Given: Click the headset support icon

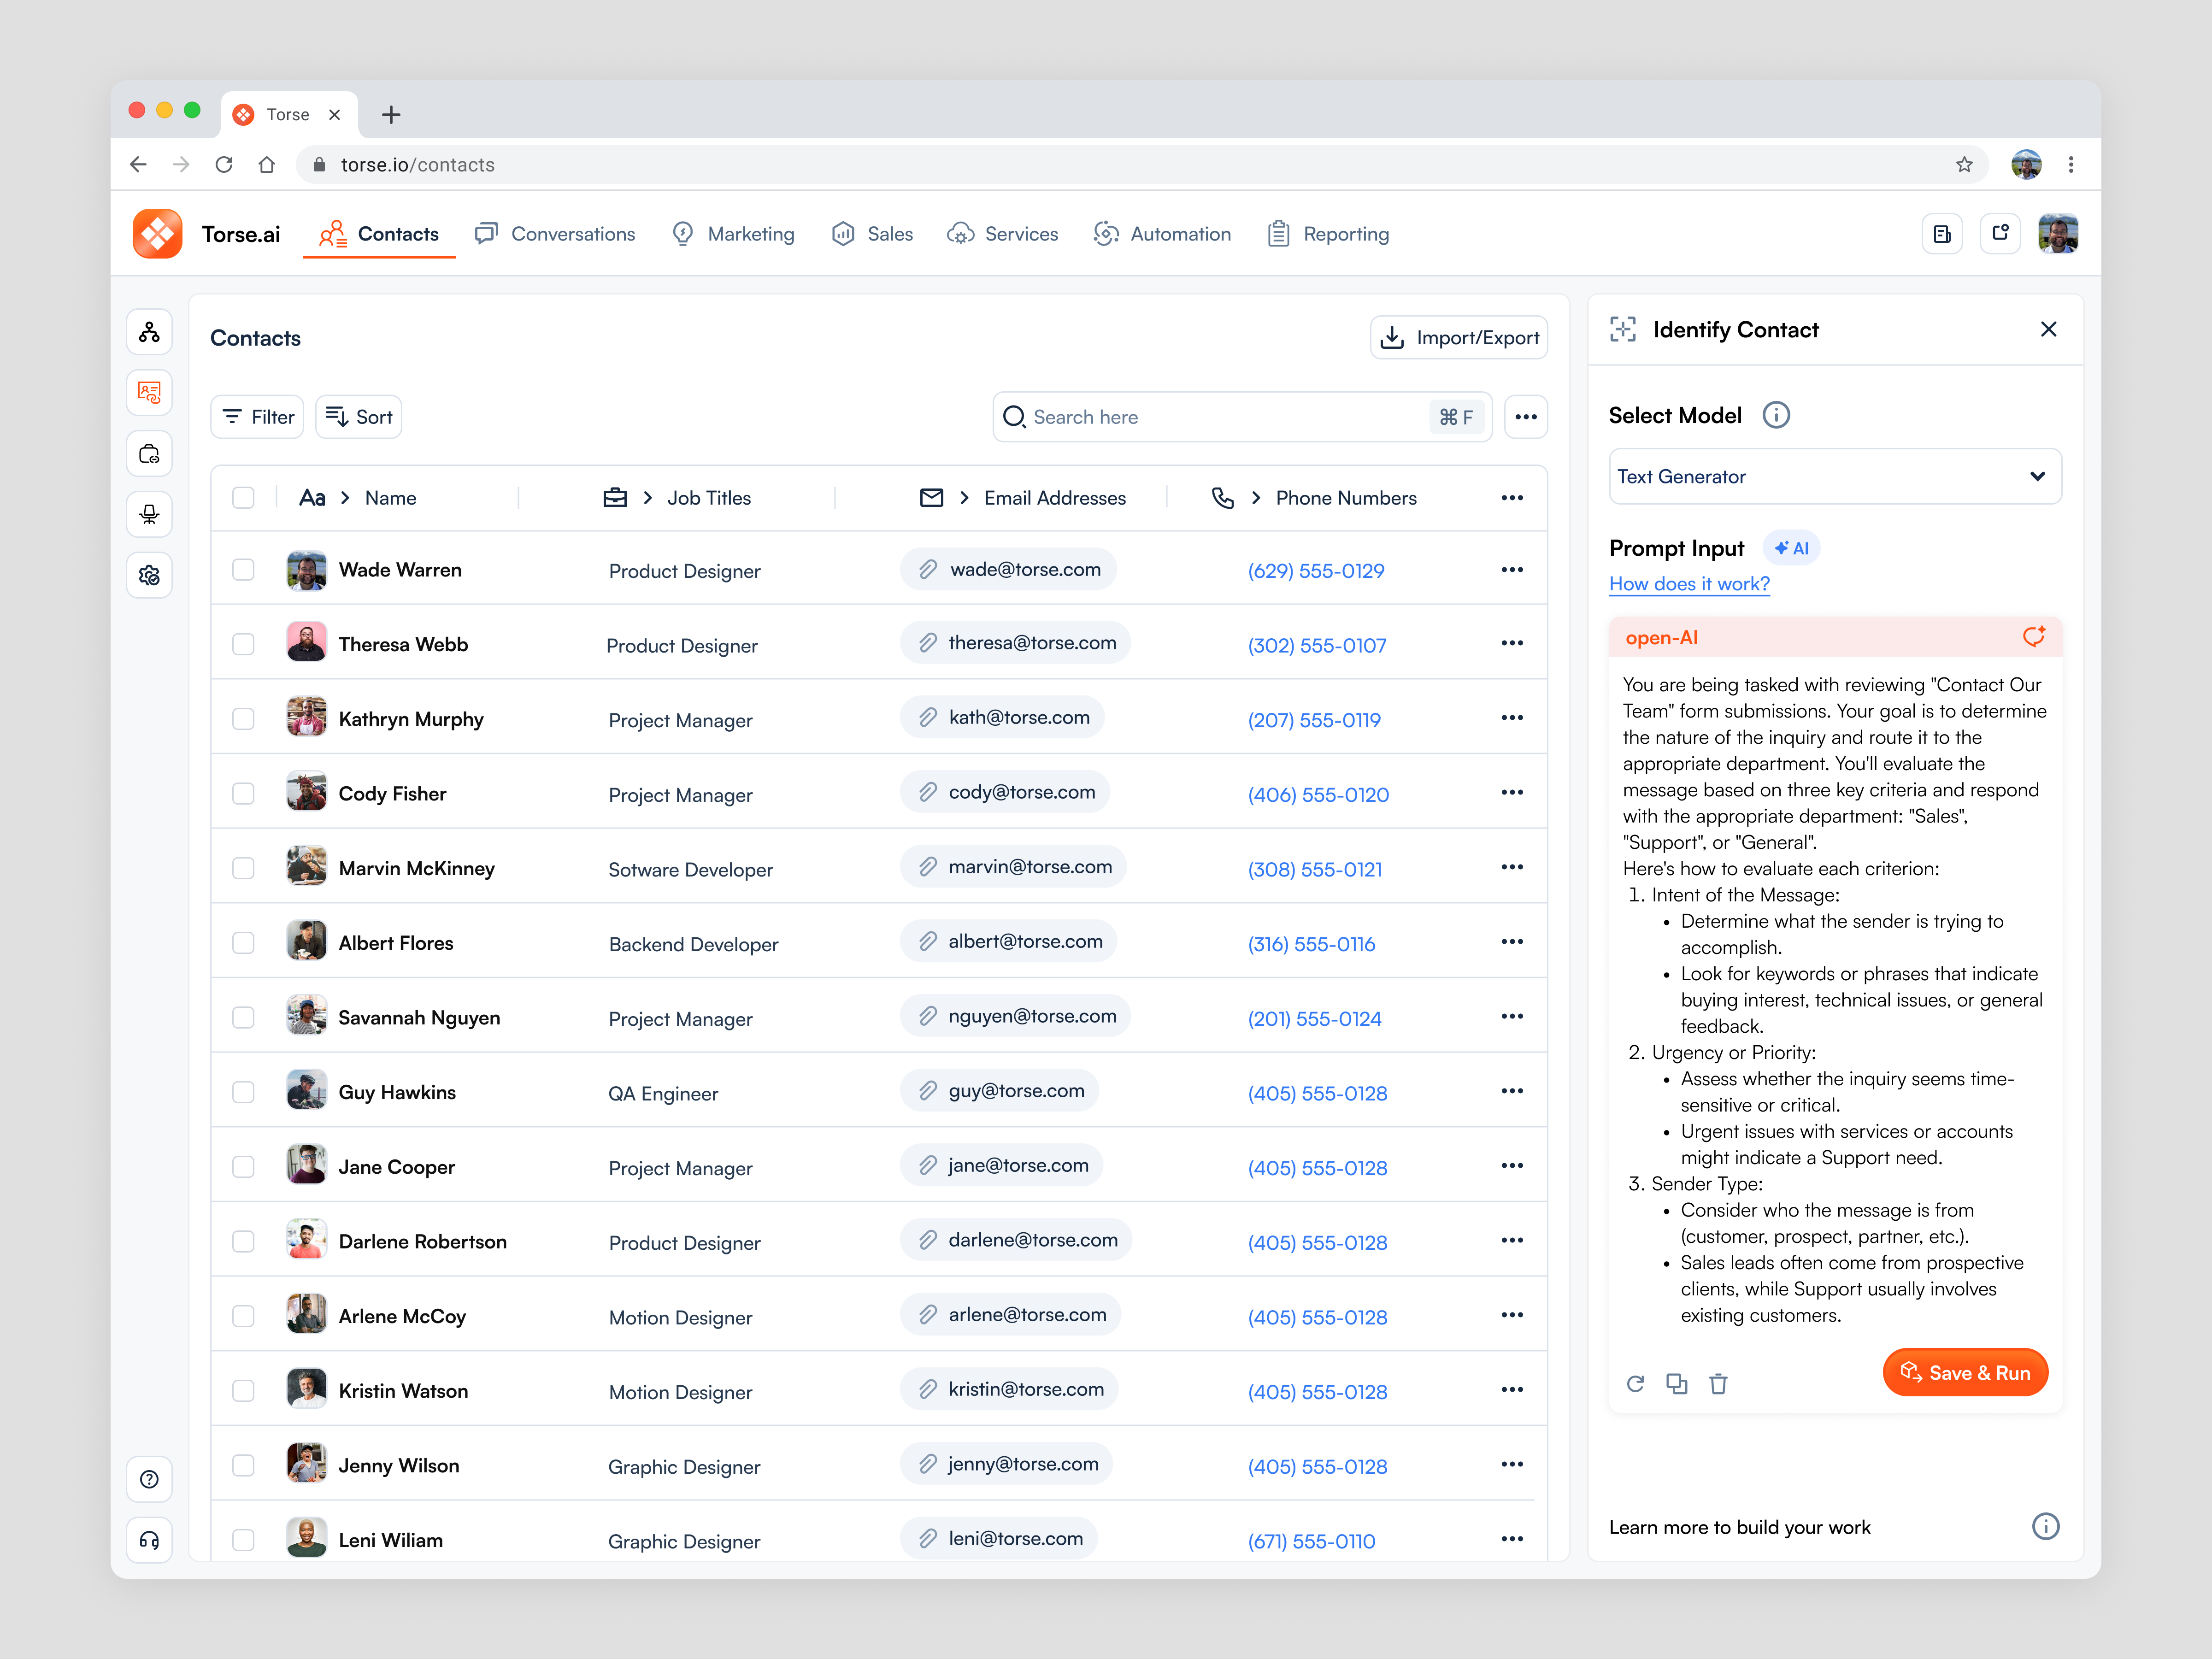Looking at the screenshot, I should coord(149,1539).
